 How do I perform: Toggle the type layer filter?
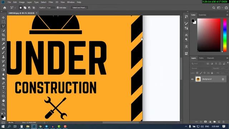coord(216,64)
